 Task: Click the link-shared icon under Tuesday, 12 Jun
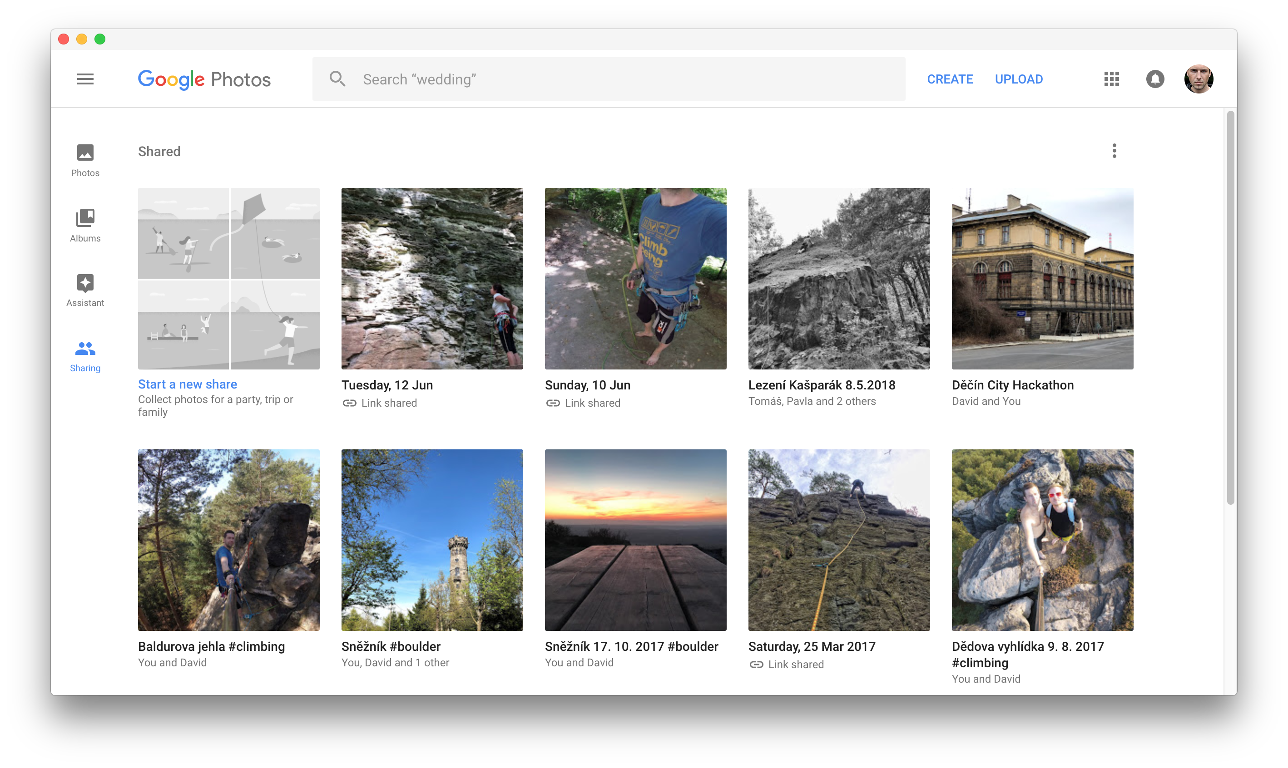(x=349, y=403)
